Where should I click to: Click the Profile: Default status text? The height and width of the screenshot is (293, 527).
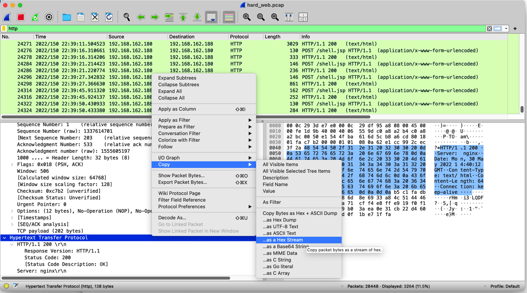point(505,286)
